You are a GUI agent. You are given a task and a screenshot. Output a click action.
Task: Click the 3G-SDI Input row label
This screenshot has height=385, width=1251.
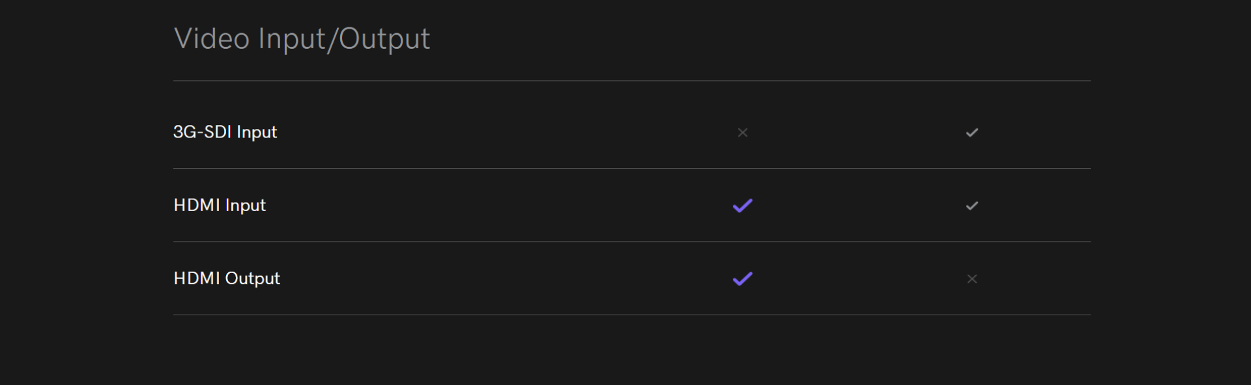pos(225,132)
